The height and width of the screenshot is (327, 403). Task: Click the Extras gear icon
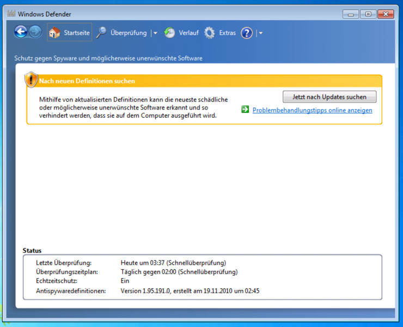coord(210,33)
